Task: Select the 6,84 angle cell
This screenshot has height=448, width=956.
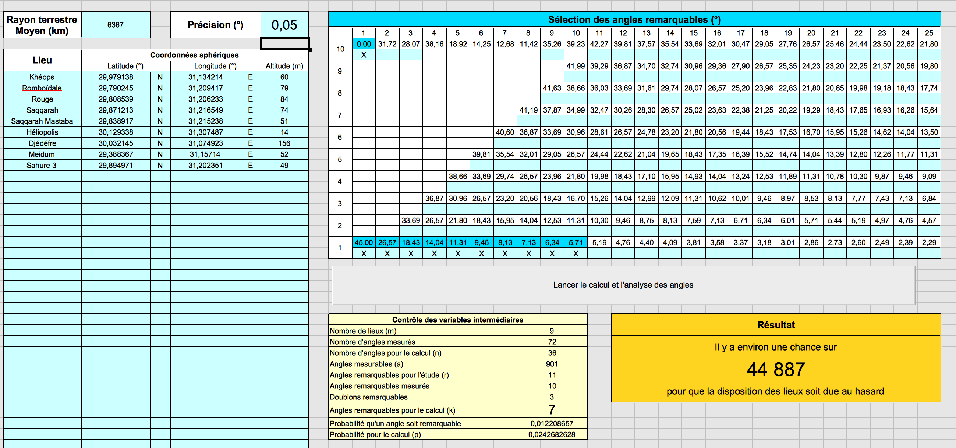Action: (x=929, y=198)
